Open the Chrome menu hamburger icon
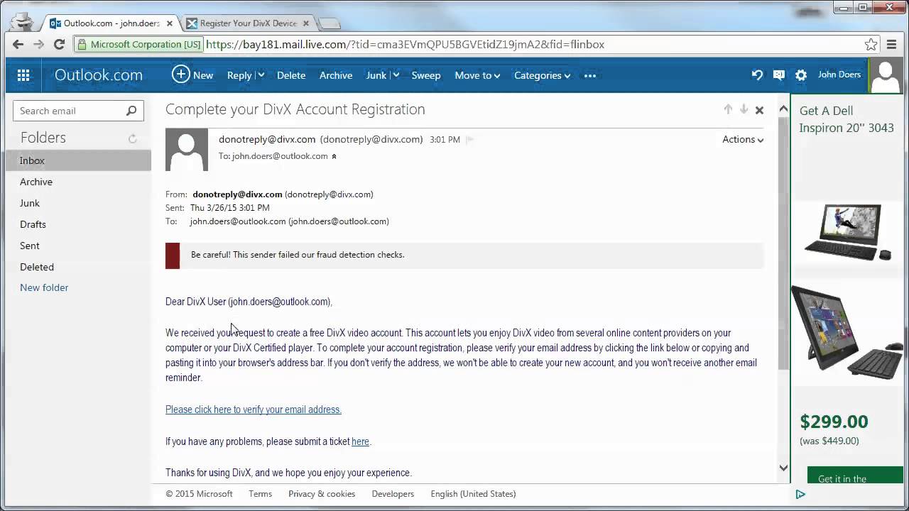 [892, 44]
